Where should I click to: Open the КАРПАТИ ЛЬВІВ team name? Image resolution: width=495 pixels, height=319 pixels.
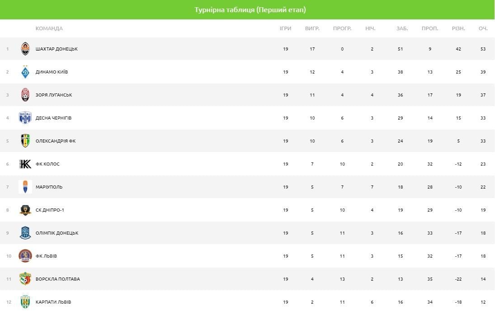[53, 302]
